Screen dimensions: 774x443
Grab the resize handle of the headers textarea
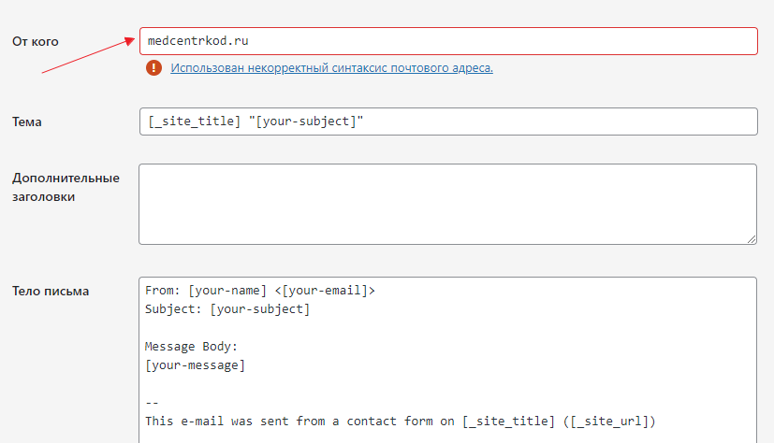(x=751, y=238)
